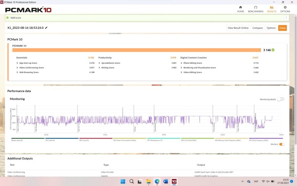Screen dimensions: 297x186
Task: Click View Result Online button
Action: coord(238,28)
